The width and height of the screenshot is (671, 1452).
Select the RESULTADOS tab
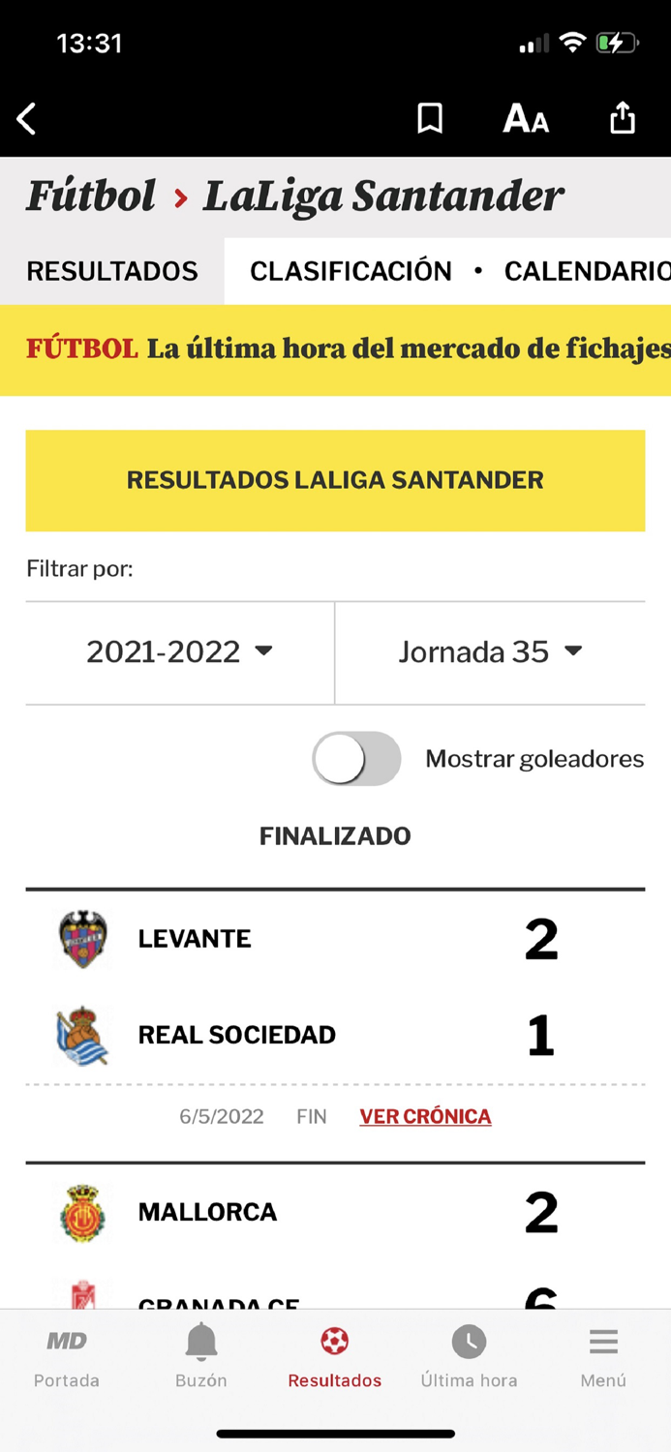(x=111, y=271)
